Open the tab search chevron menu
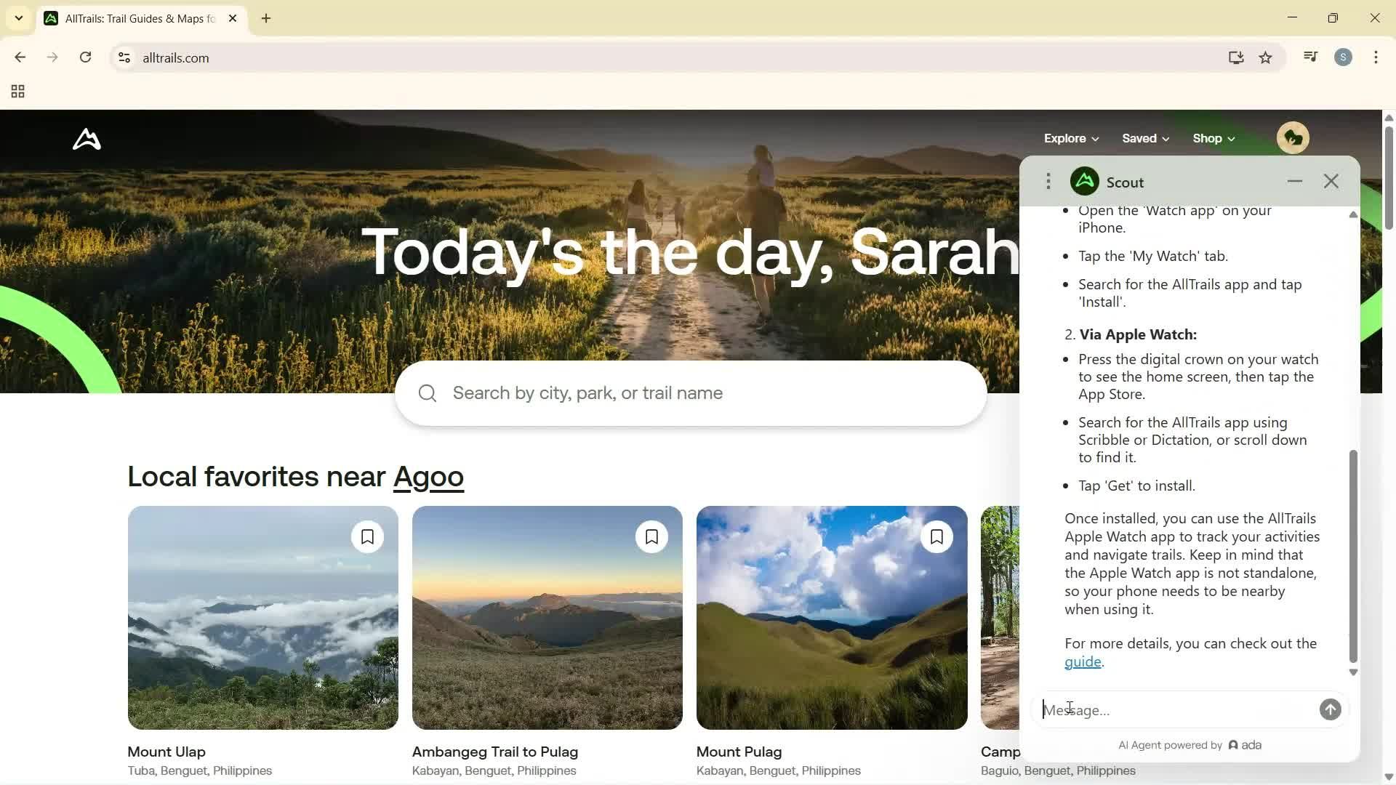 click(18, 18)
